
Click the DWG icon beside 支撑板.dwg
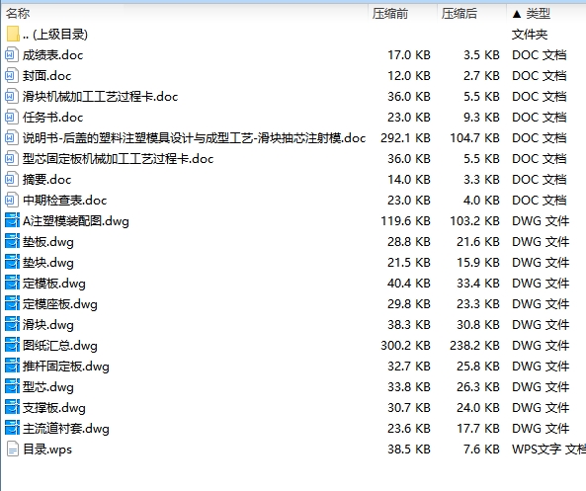coord(12,408)
